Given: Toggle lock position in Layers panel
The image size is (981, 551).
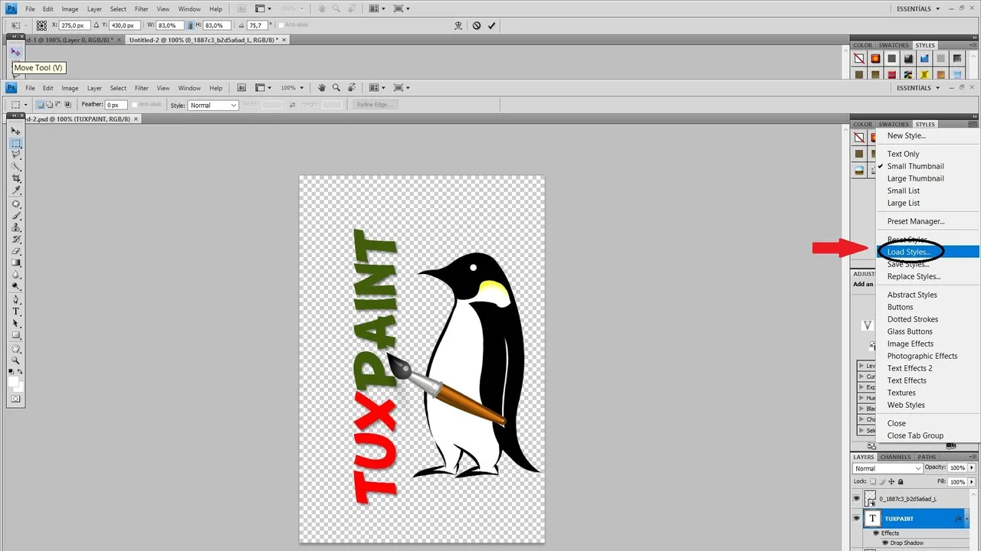Looking at the screenshot, I should click(891, 482).
